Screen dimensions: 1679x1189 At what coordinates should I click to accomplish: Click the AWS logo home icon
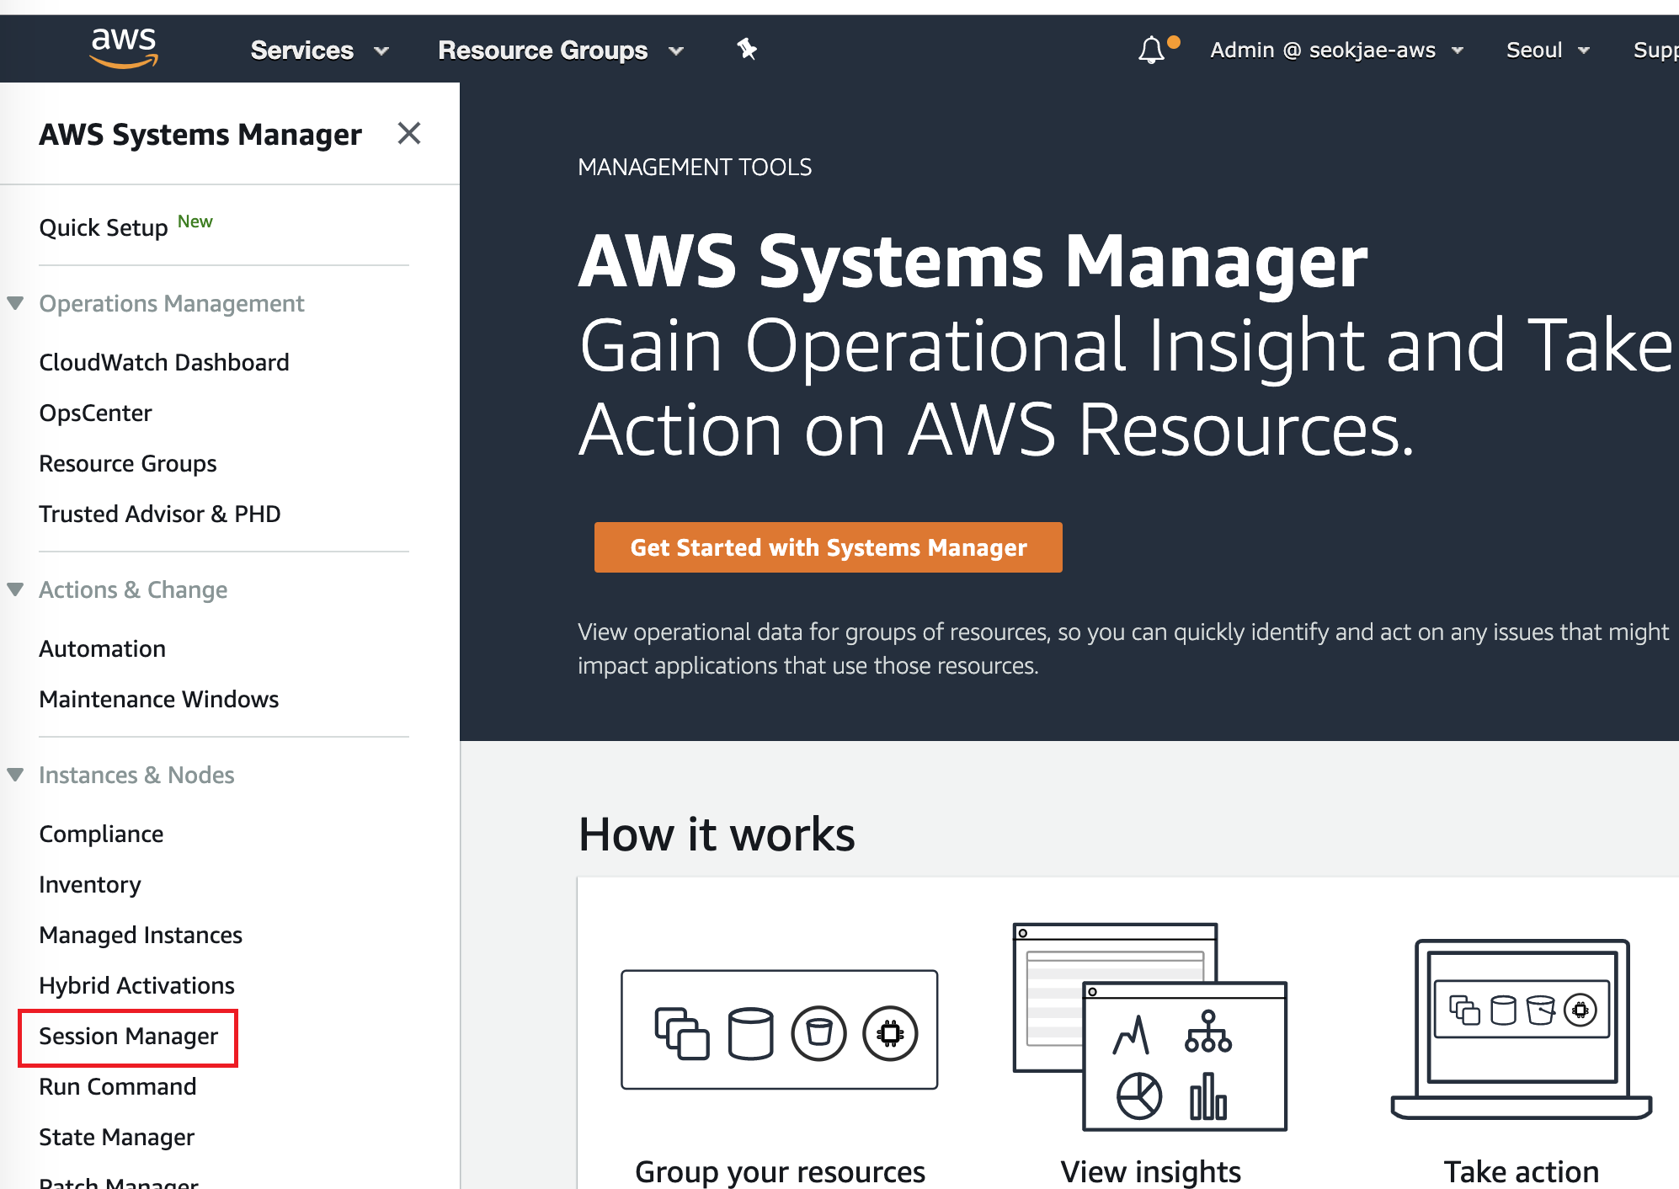click(x=124, y=48)
